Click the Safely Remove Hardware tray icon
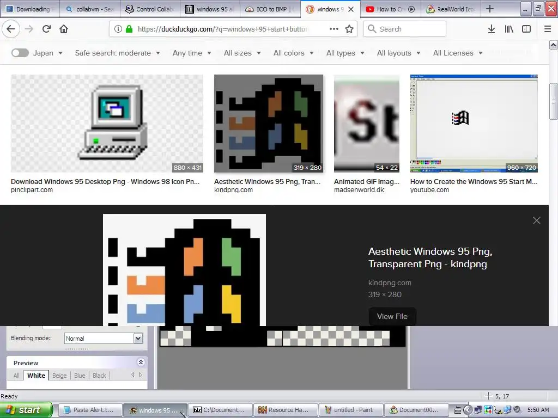The height and width of the screenshot is (418, 558). (498, 410)
